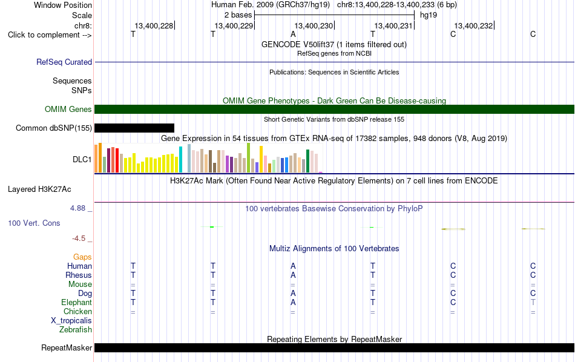Click the Human species row label
Viewport: 575px width, 362px height.
pos(79,266)
